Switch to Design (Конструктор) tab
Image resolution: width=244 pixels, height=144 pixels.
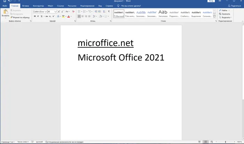tap(38, 6)
